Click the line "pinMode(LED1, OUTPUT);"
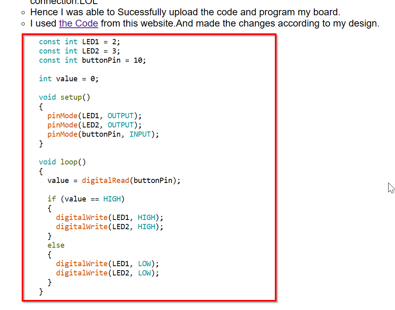The image size is (395, 310). tap(94, 116)
